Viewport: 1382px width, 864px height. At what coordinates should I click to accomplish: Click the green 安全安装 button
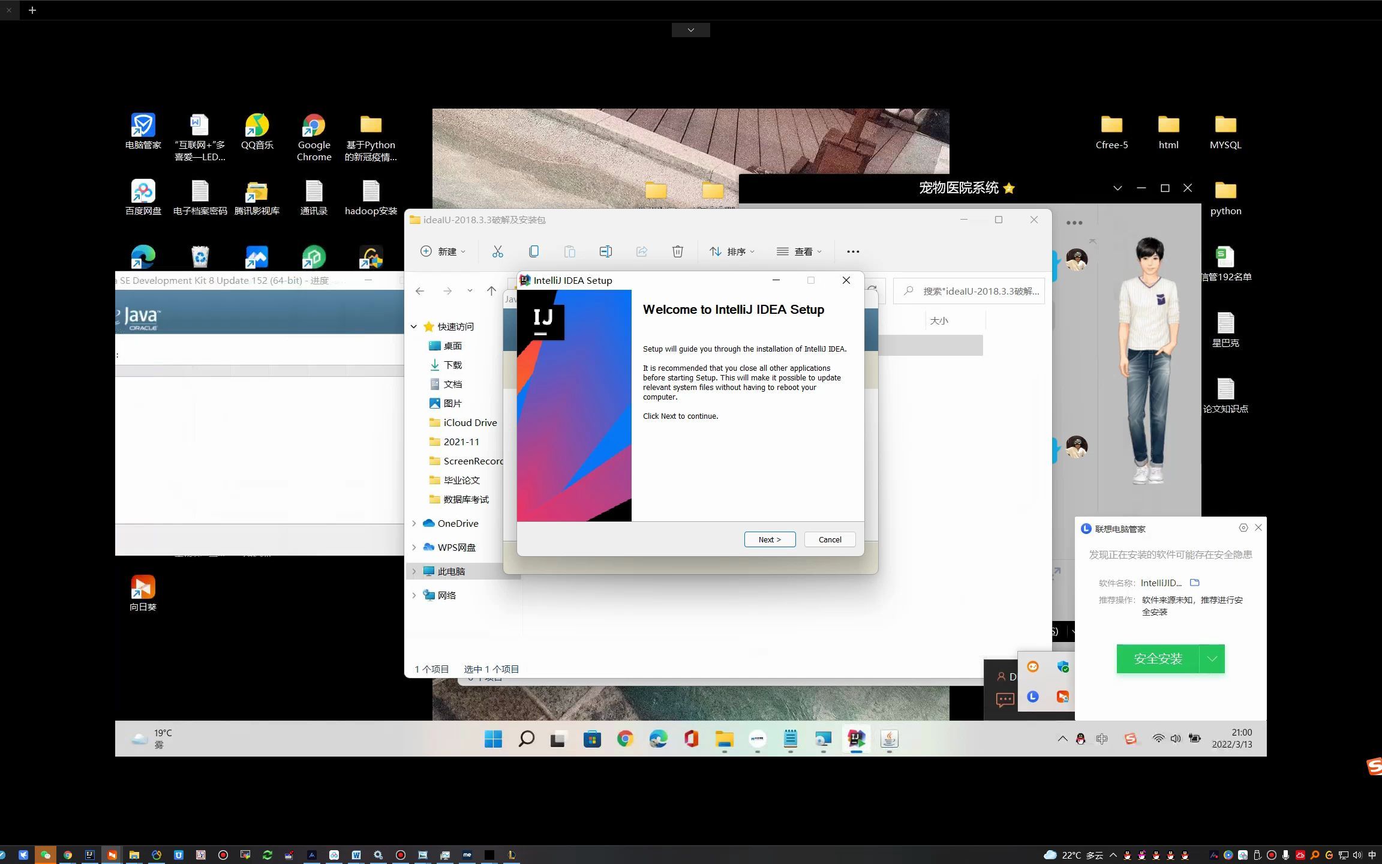1158,659
